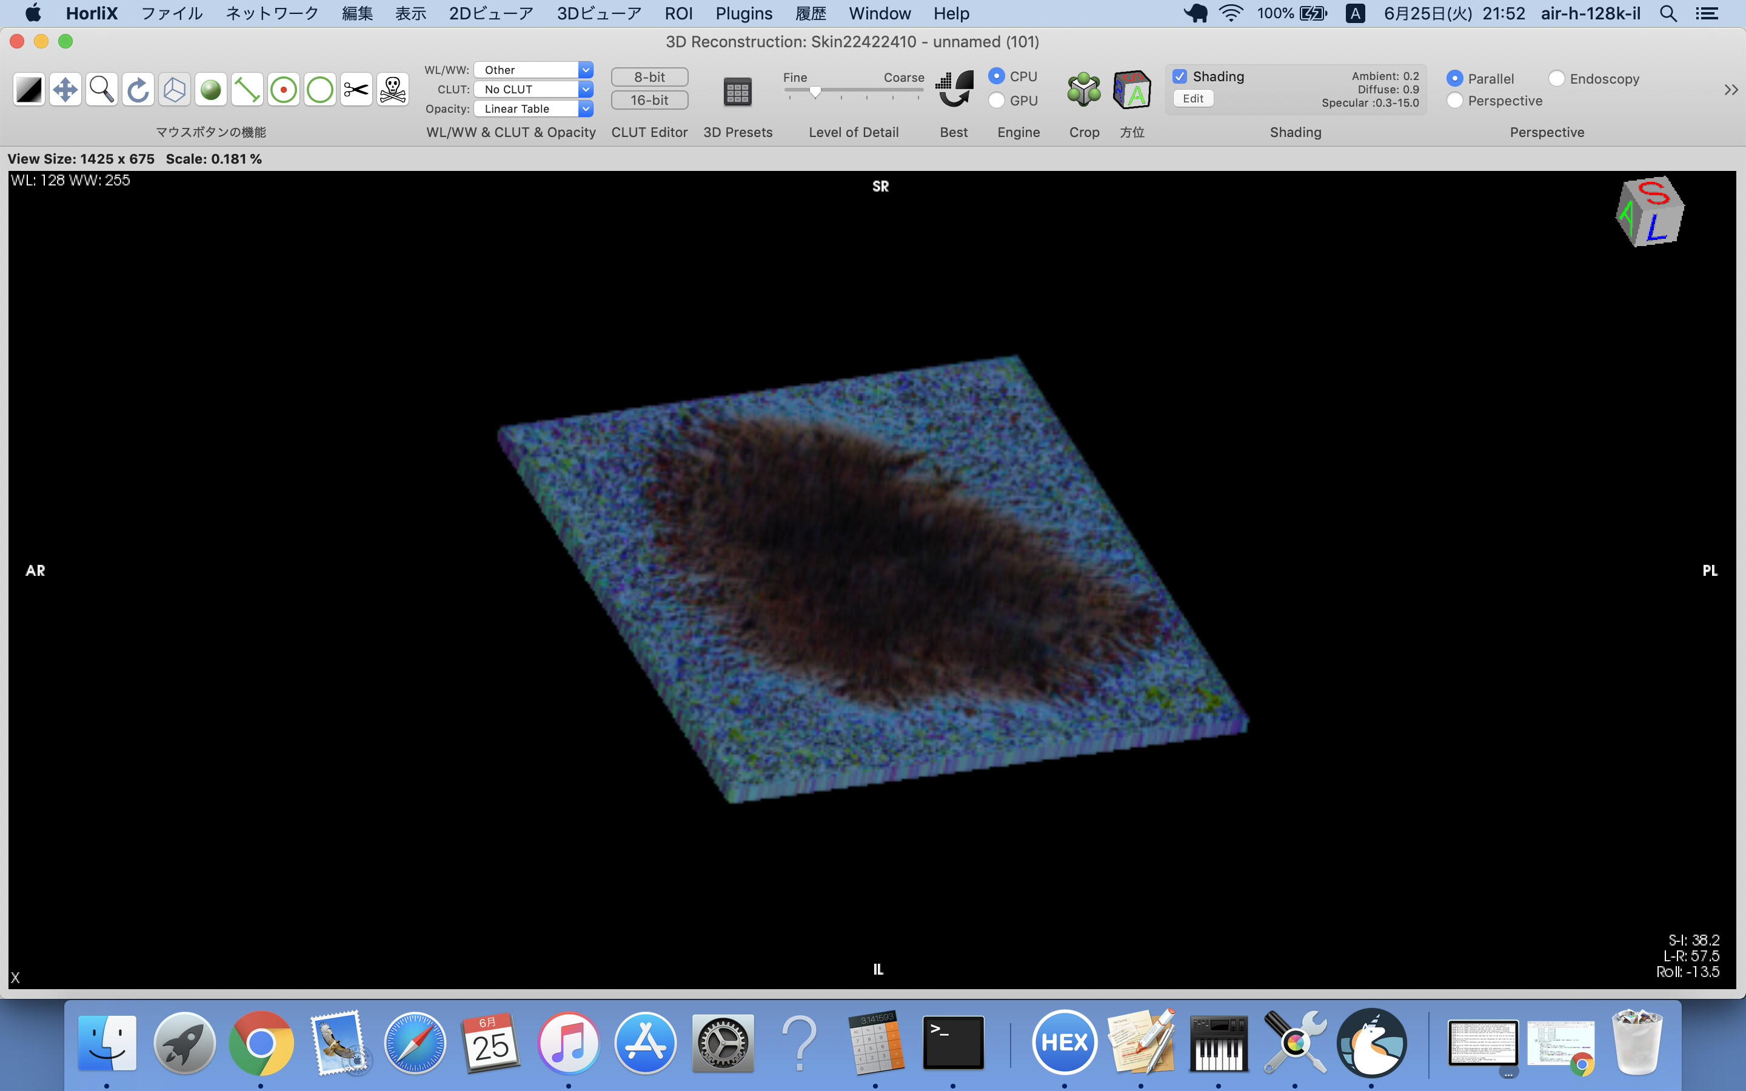Open System Preferences from the dock
This screenshot has width=1746, height=1091.
pos(722,1043)
